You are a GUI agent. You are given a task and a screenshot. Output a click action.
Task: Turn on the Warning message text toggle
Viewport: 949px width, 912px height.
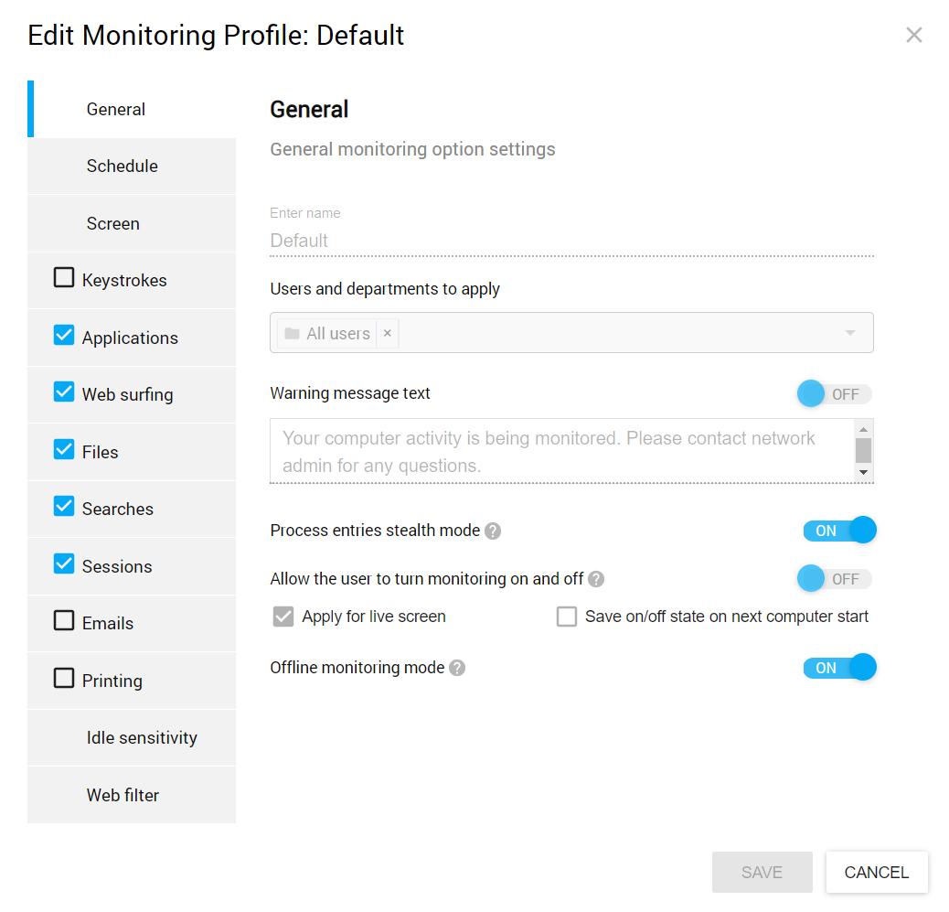[834, 394]
